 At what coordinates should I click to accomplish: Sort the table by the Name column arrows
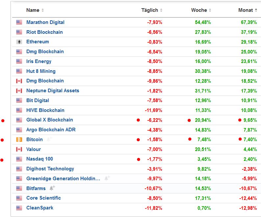[43, 11]
